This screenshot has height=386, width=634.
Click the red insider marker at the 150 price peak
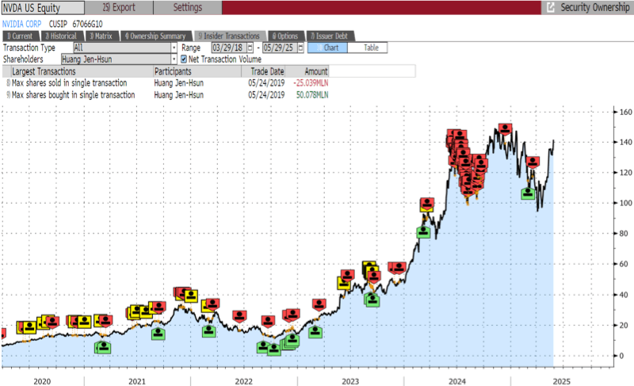[504, 128]
